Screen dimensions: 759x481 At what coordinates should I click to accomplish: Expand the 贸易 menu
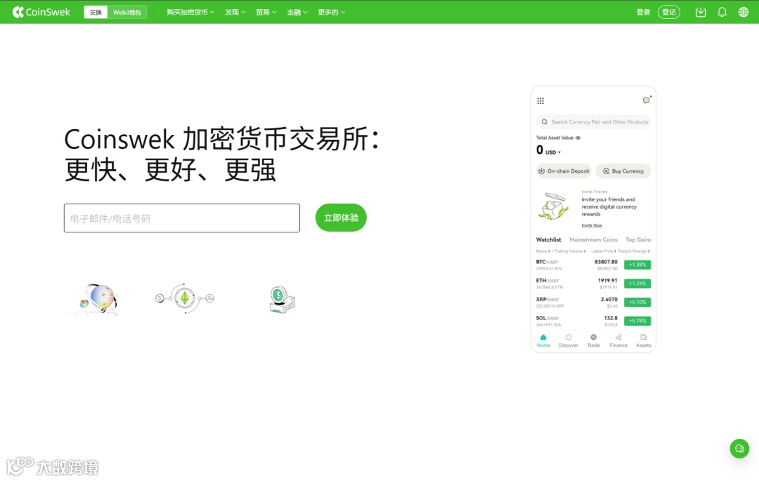pos(266,12)
